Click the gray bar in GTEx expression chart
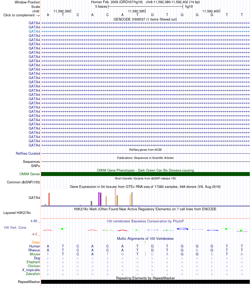 click(x=132, y=199)
